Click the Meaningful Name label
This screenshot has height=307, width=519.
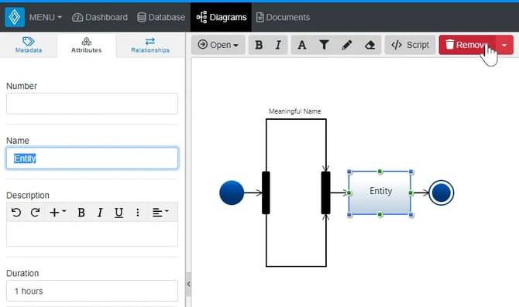click(x=294, y=111)
